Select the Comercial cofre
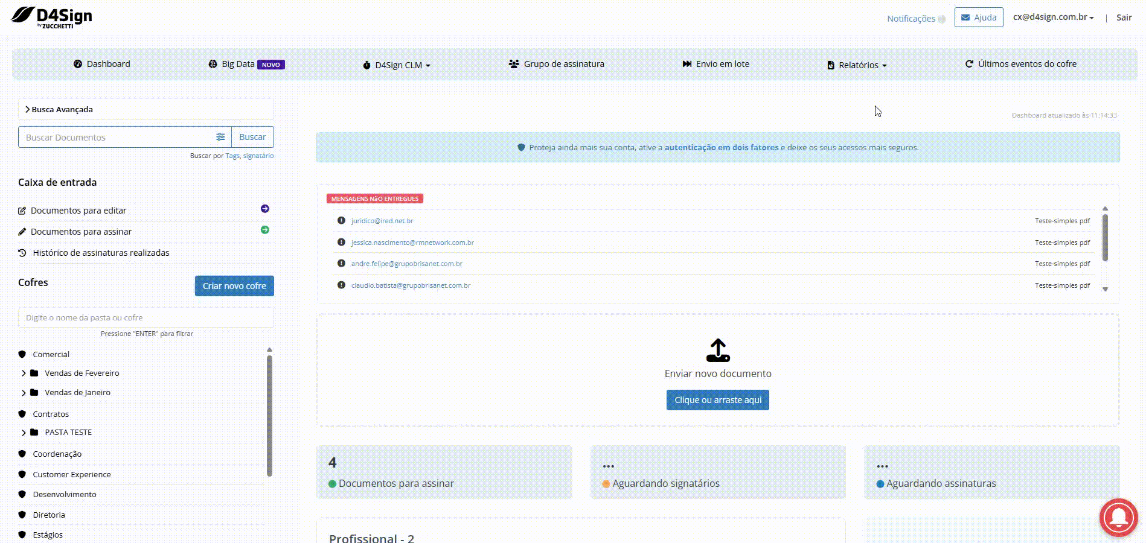1146x543 pixels. point(51,354)
